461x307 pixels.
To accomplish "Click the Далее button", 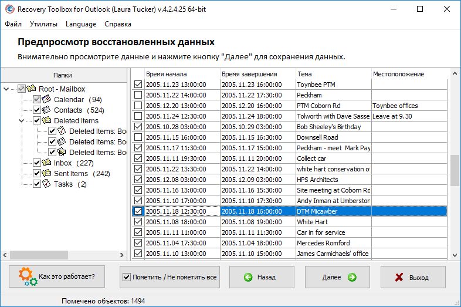I will click(x=337, y=277).
